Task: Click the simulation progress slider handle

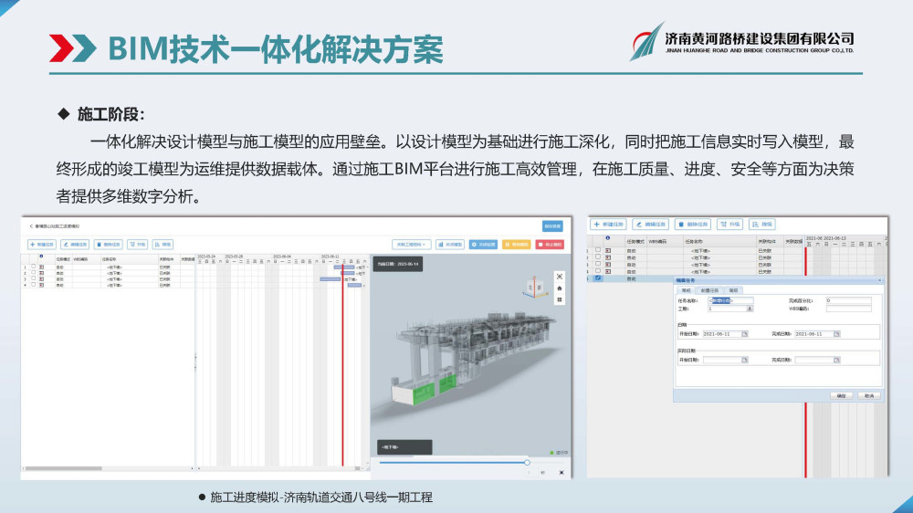Action: click(x=527, y=463)
